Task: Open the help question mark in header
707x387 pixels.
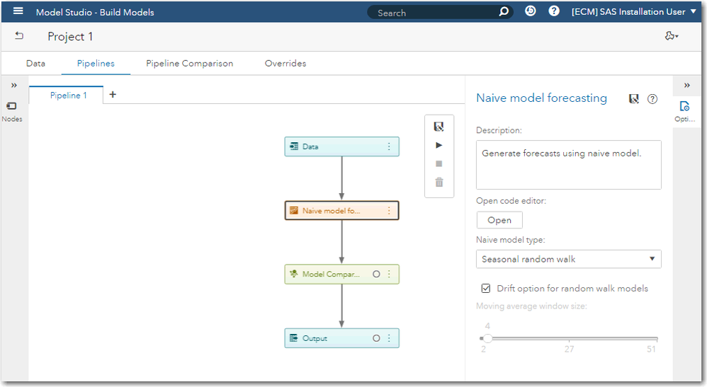Action: [x=554, y=11]
